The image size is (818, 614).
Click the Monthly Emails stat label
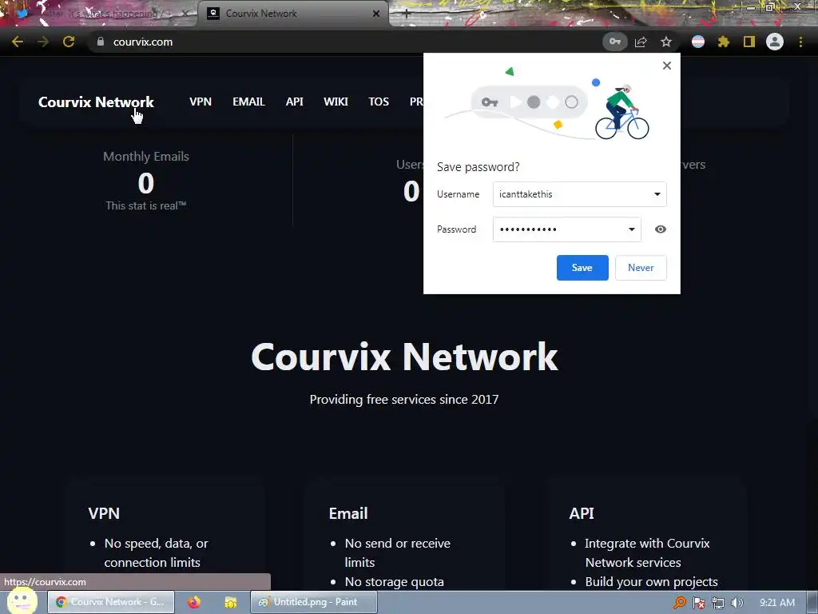click(x=146, y=156)
